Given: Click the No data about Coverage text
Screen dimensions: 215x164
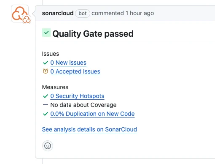Looking at the screenshot, I should 83,105.
